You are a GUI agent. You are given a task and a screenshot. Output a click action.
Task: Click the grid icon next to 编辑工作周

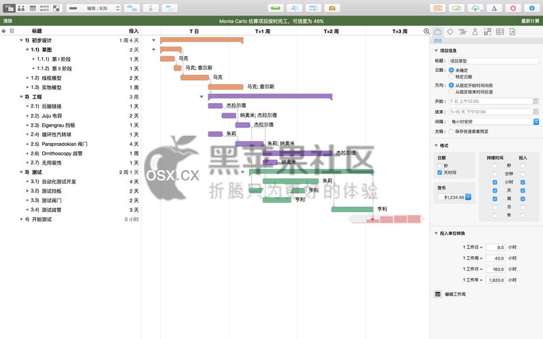(438, 294)
